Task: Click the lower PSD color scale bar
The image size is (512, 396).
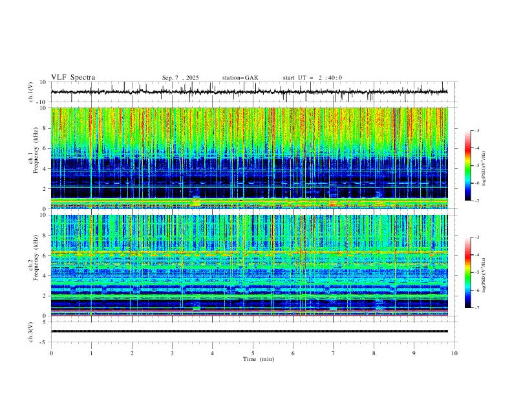Action: [468, 272]
